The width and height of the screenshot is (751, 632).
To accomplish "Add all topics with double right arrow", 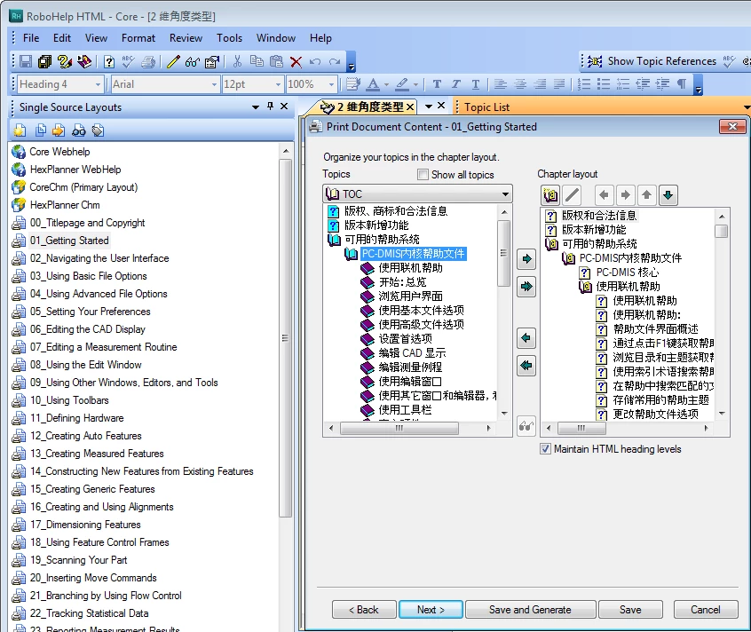I will [x=526, y=287].
